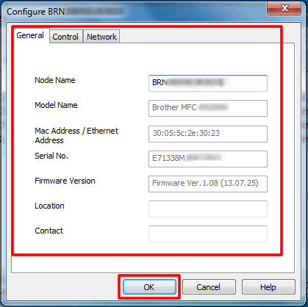Click into the Node Name text field
Screen dimensions: 308x307
click(x=208, y=83)
